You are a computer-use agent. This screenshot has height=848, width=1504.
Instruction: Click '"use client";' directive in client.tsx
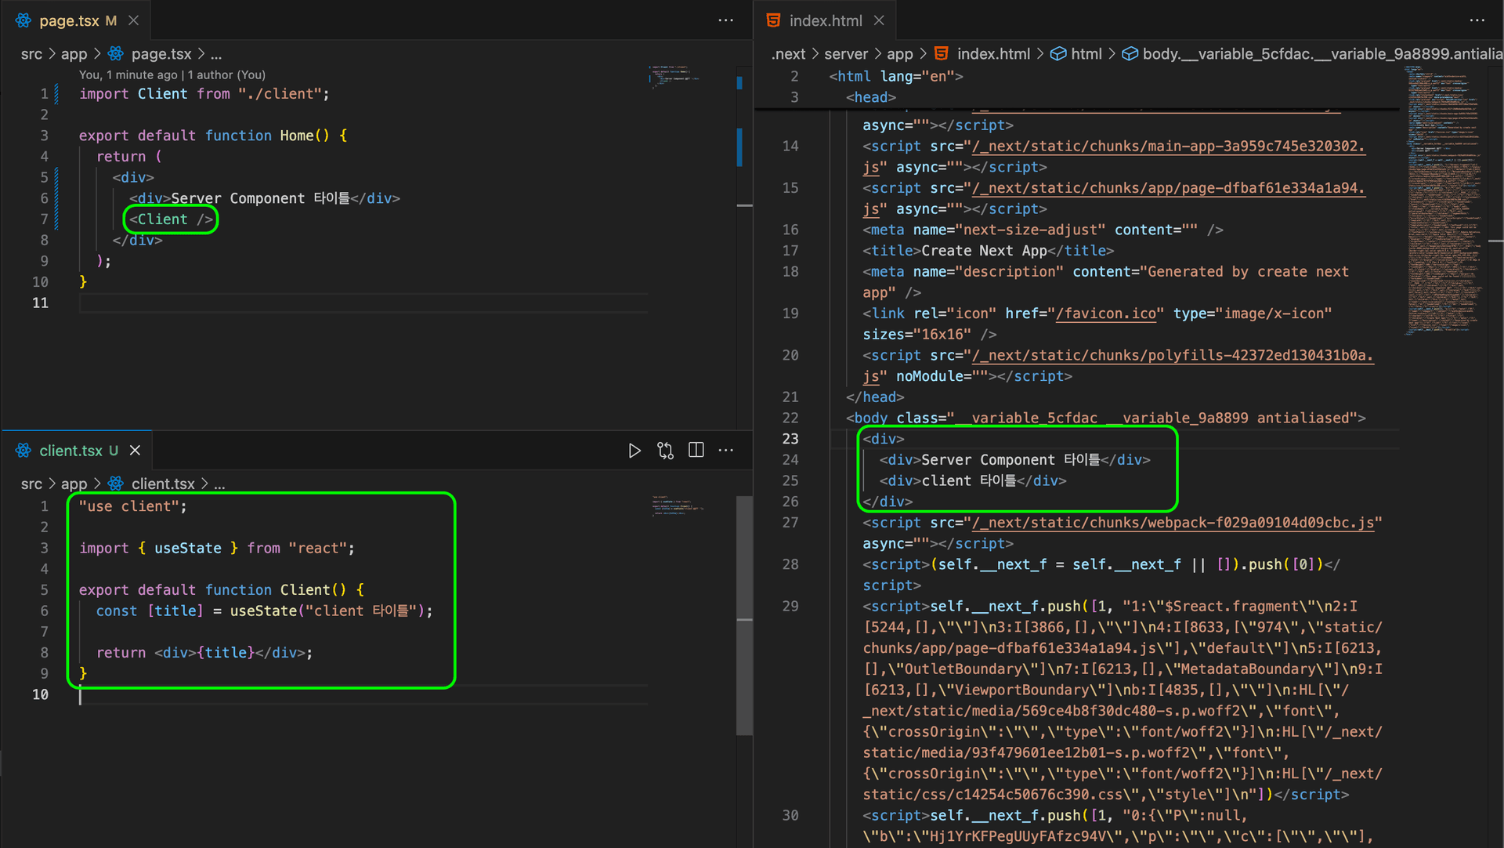pos(133,506)
